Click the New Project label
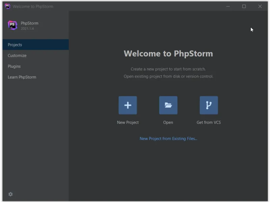The image size is (270, 202). coord(128,123)
